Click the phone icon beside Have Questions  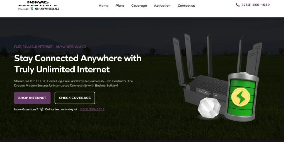pyautogui.click(x=42, y=109)
